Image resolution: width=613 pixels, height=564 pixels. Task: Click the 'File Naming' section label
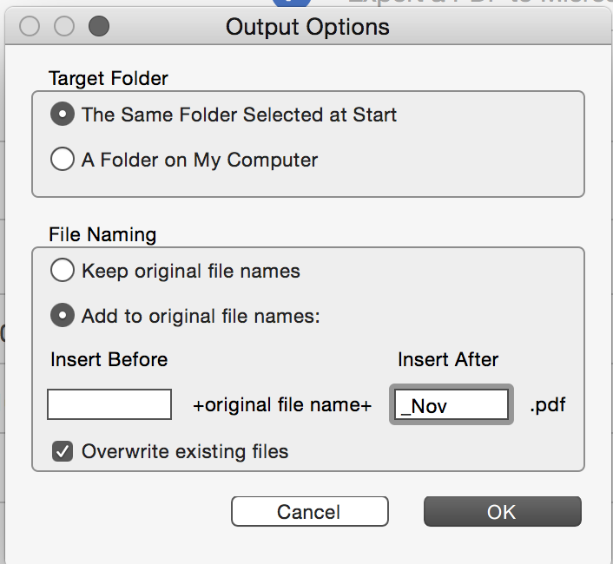click(102, 235)
